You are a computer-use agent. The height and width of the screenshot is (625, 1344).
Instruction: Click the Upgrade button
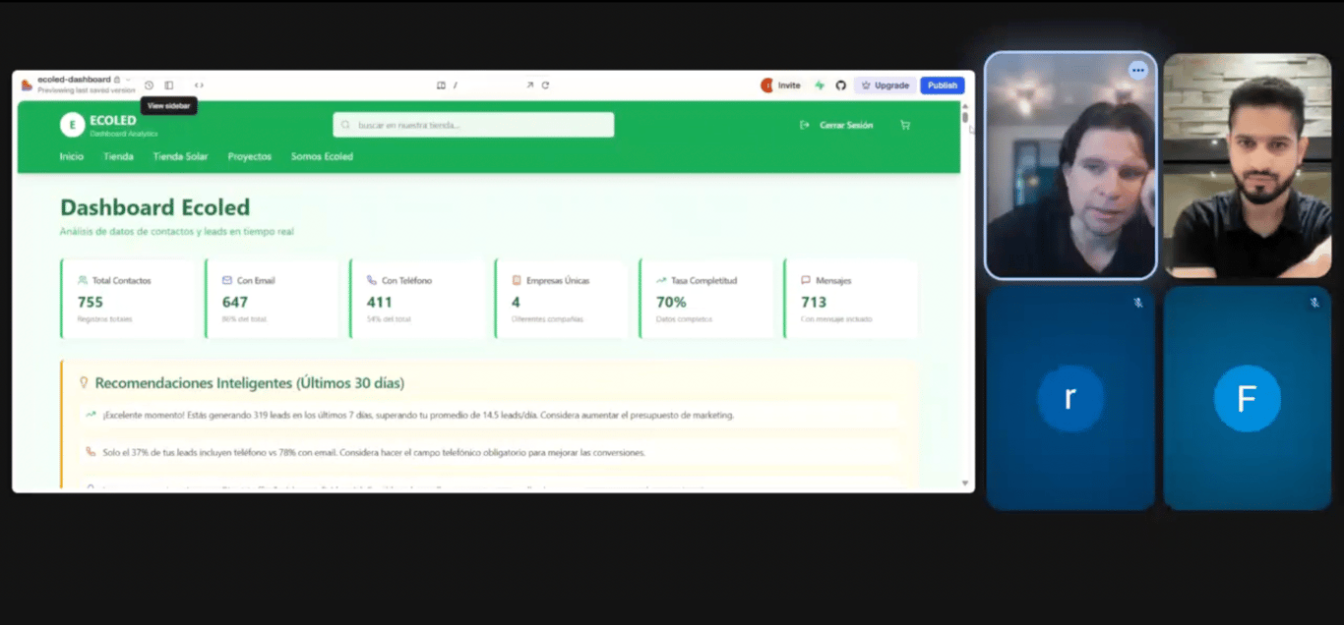pos(886,85)
